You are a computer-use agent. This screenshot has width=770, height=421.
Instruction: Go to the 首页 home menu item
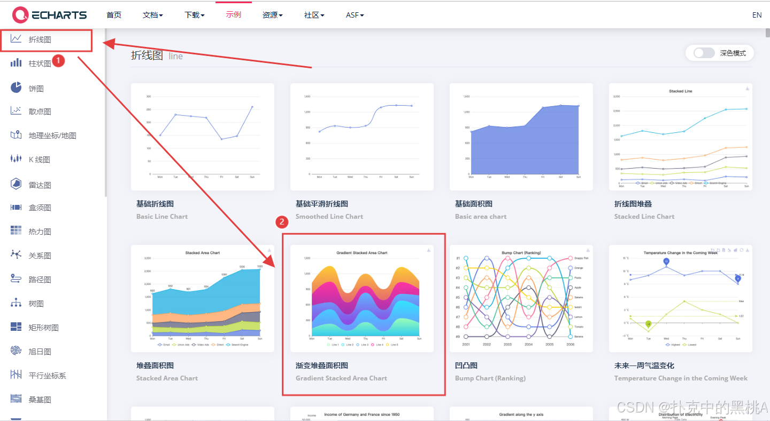(x=114, y=15)
